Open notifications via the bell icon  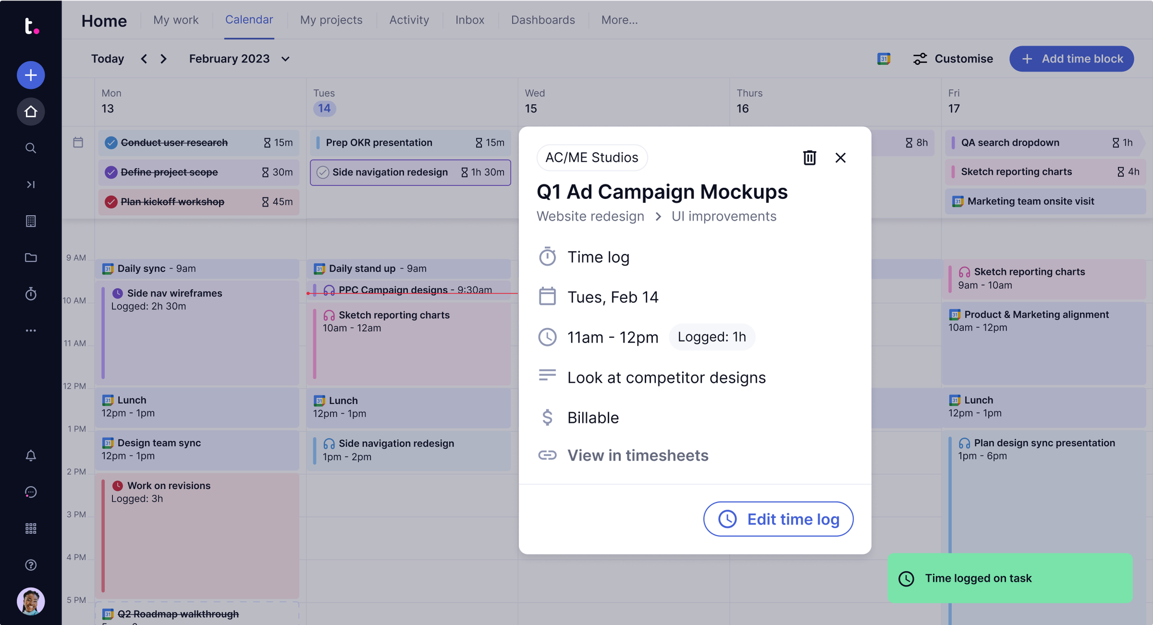(30, 456)
